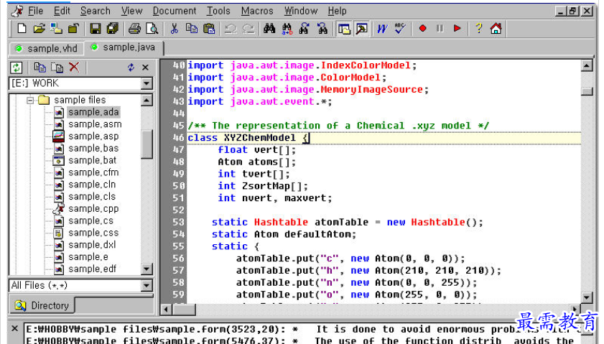Screen dimensions: 604x344
Task: Run the macro with the play icon
Action: coord(457,29)
